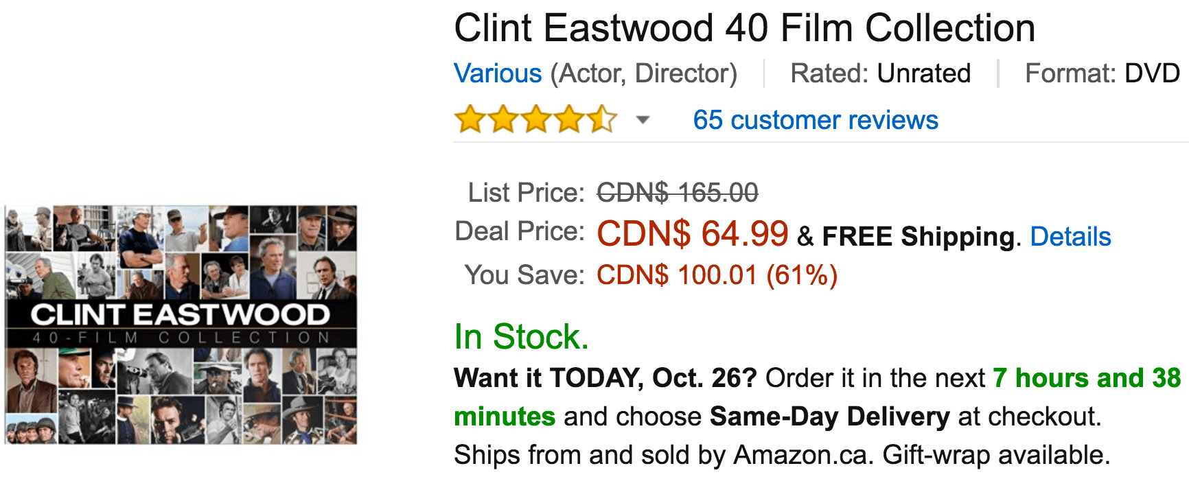Open the Various contributor link
Image resolution: width=1189 pixels, height=479 pixels.
pos(498,73)
